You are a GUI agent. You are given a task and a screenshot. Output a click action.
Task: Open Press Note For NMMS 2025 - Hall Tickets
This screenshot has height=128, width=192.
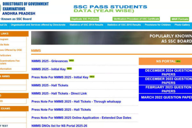coord(61,109)
